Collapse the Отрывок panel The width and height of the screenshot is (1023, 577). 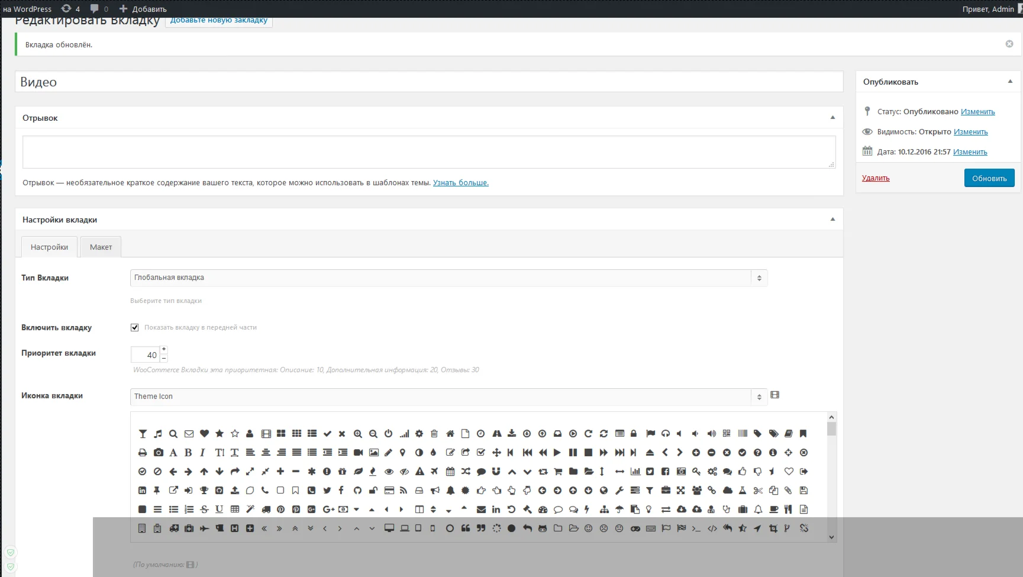[x=832, y=118]
